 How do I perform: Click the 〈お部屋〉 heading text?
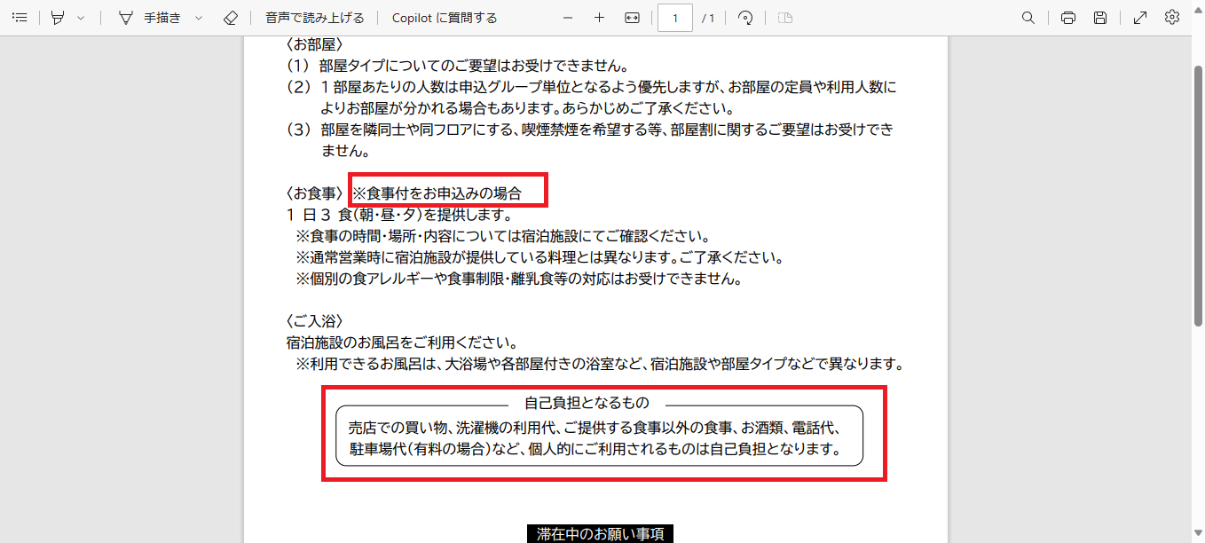point(314,44)
